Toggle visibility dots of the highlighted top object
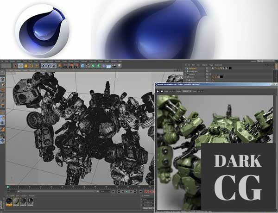 207,68
